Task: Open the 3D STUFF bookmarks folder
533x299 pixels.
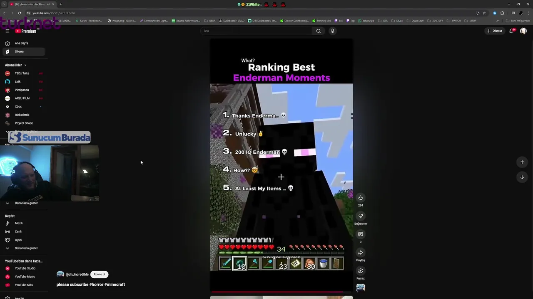Action: pyautogui.click(x=436, y=20)
